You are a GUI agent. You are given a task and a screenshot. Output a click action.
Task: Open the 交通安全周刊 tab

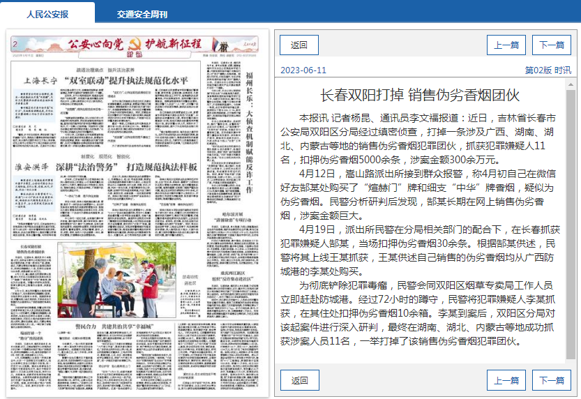coord(142,14)
